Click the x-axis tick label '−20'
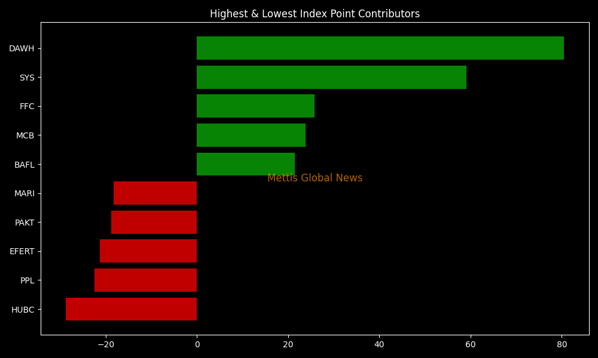 tap(106, 345)
